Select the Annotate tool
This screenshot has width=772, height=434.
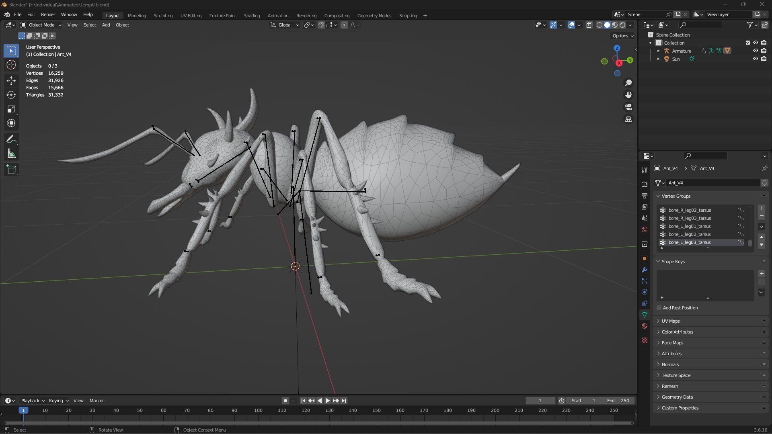11,139
